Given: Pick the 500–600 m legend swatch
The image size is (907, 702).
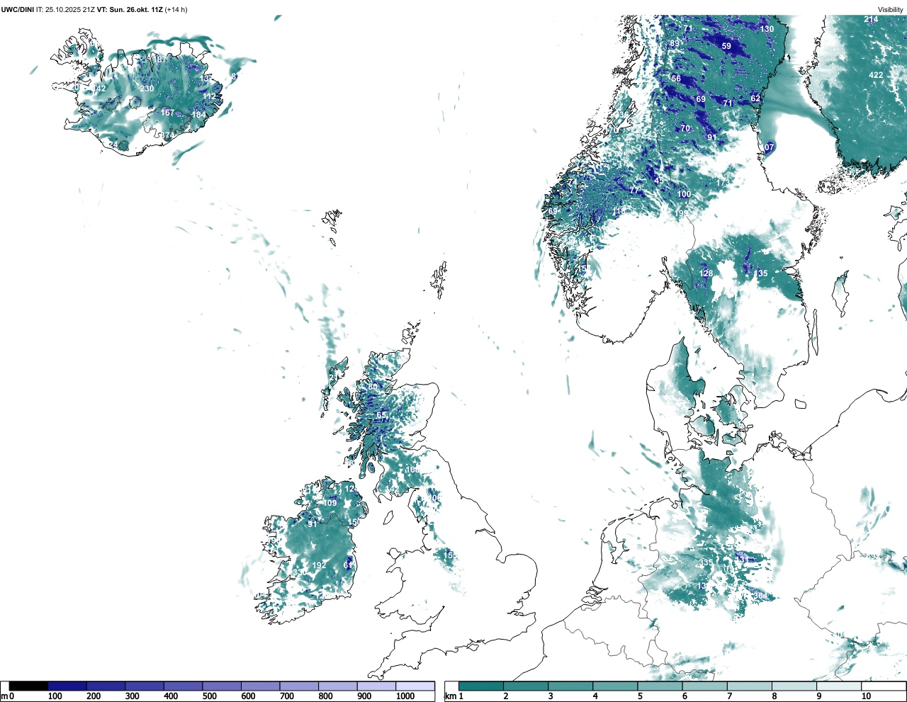Looking at the screenshot, I should tap(222, 686).
